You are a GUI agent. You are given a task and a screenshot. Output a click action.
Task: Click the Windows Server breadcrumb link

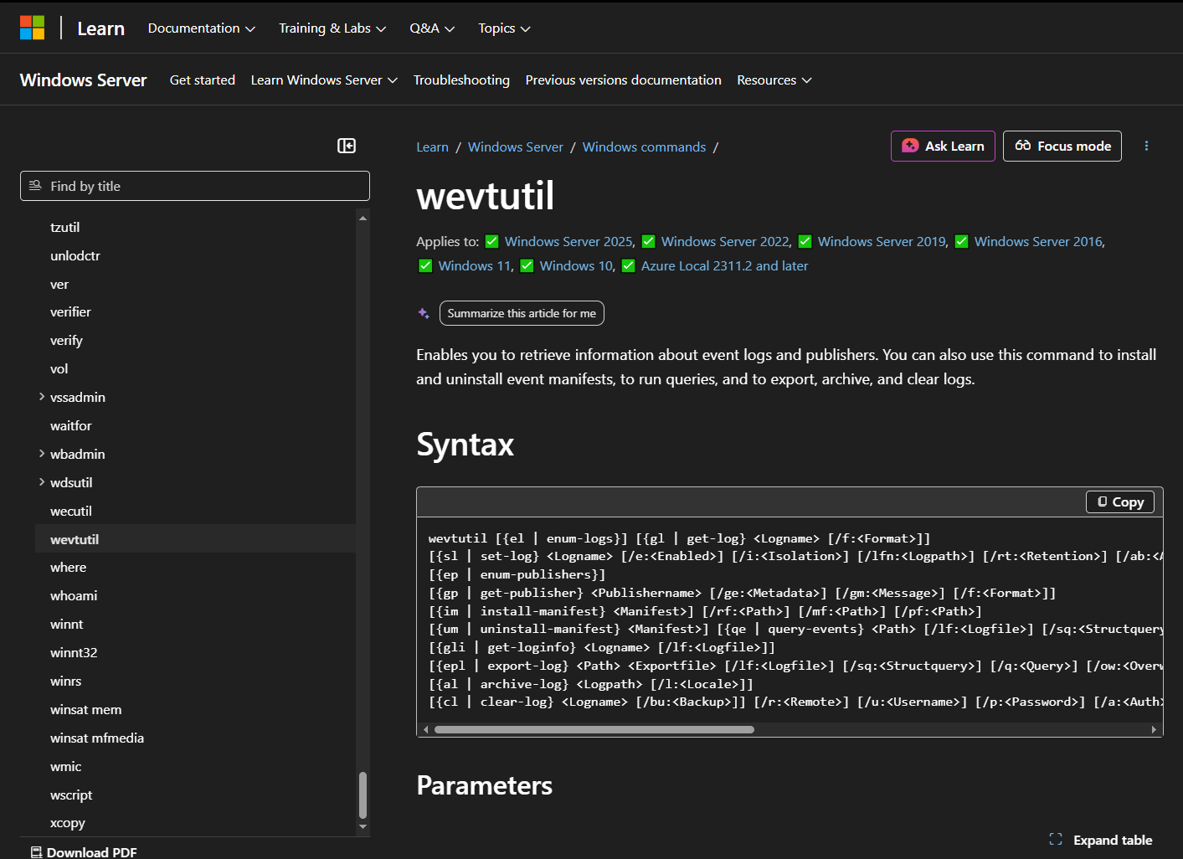pyautogui.click(x=516, y=147)
